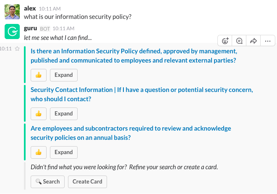Open the more actions ellipsis menu
Viewport: 277px width, 194px height.
267,41
